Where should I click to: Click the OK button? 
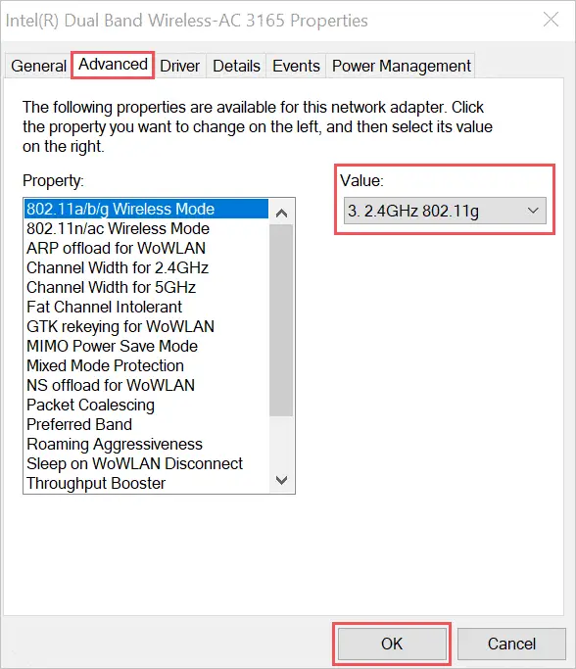point(392,644)
